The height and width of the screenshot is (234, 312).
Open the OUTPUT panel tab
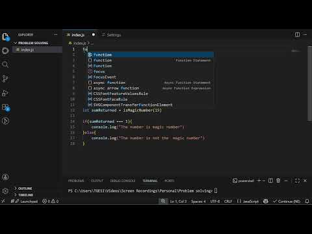point(97,181)
